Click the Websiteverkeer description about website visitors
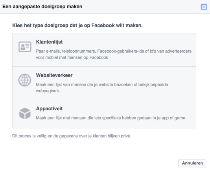Screen dimensions: 210x170 click(102, 88)
